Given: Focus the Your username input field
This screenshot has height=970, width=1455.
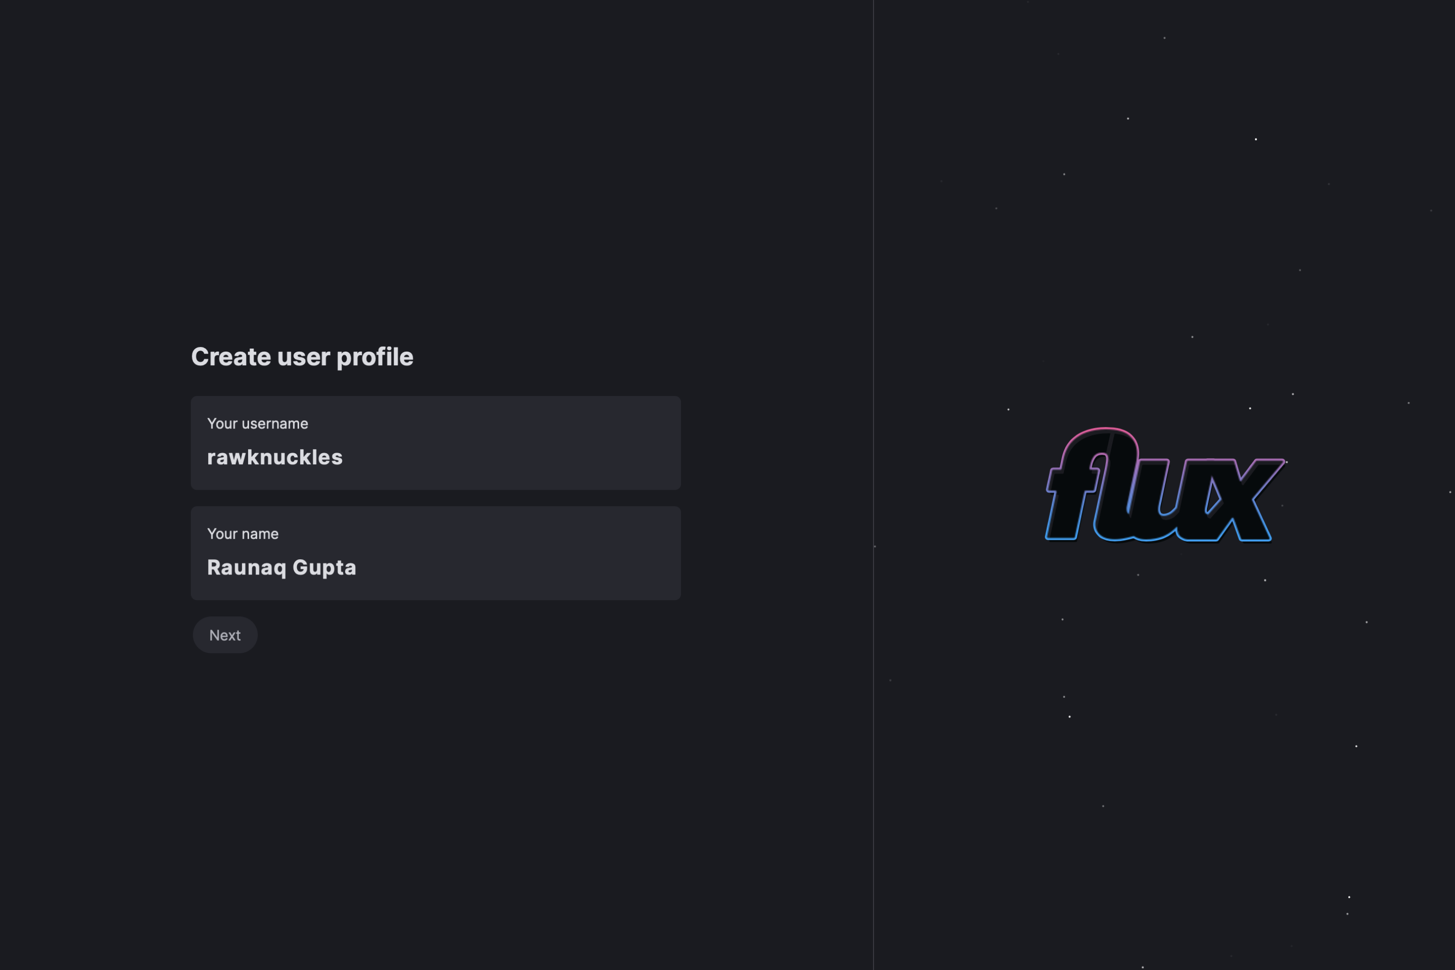Looking at the screenshot, I should pyautogui.click(x=435, y=443).
